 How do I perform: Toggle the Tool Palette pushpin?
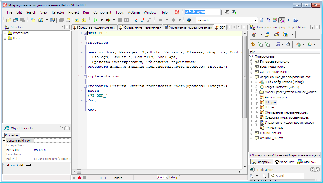click(313, 170)
